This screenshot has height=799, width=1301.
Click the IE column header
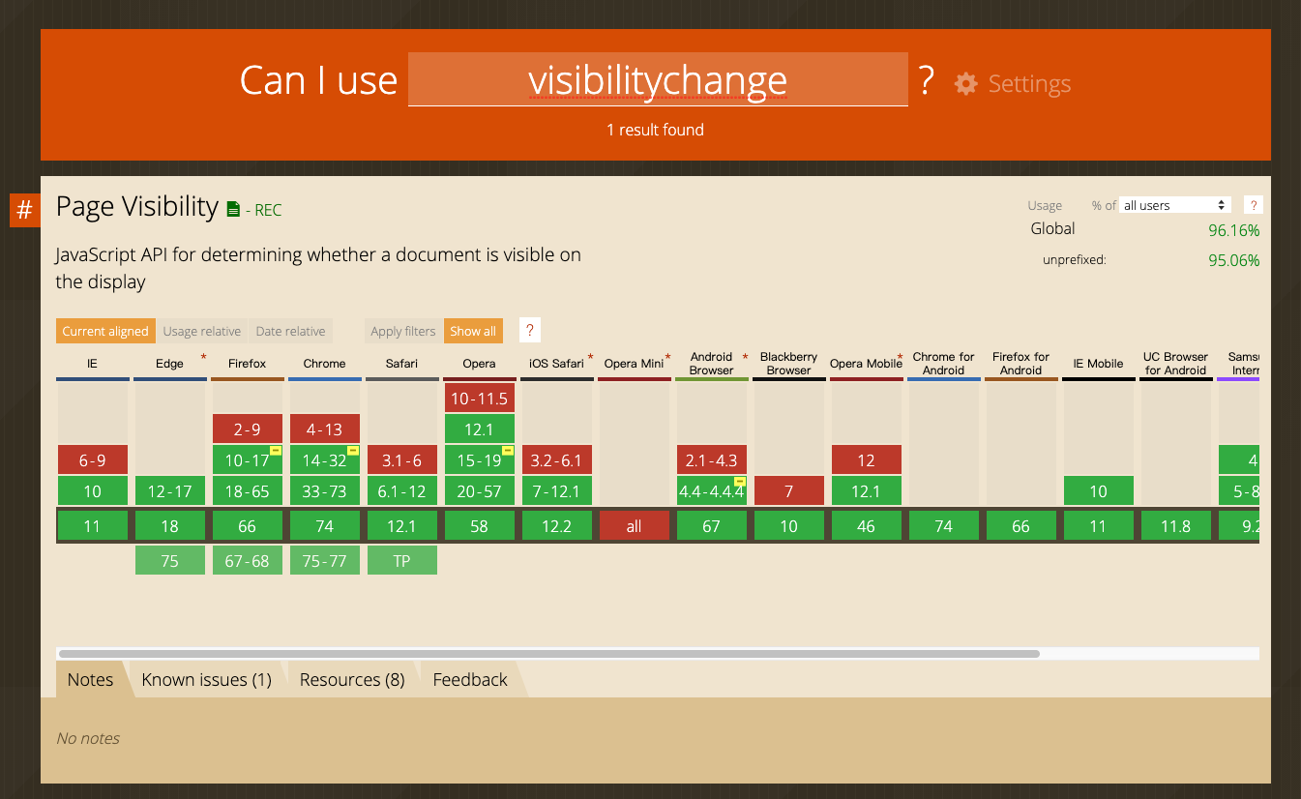(92, 364)
